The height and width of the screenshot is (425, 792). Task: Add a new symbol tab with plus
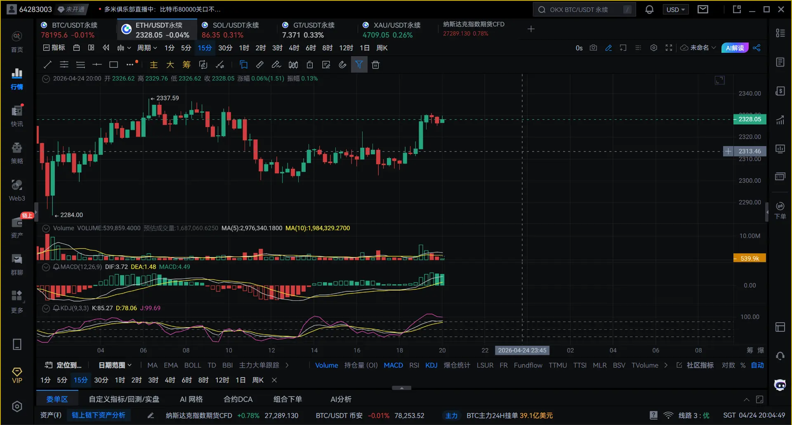(531, 29)
